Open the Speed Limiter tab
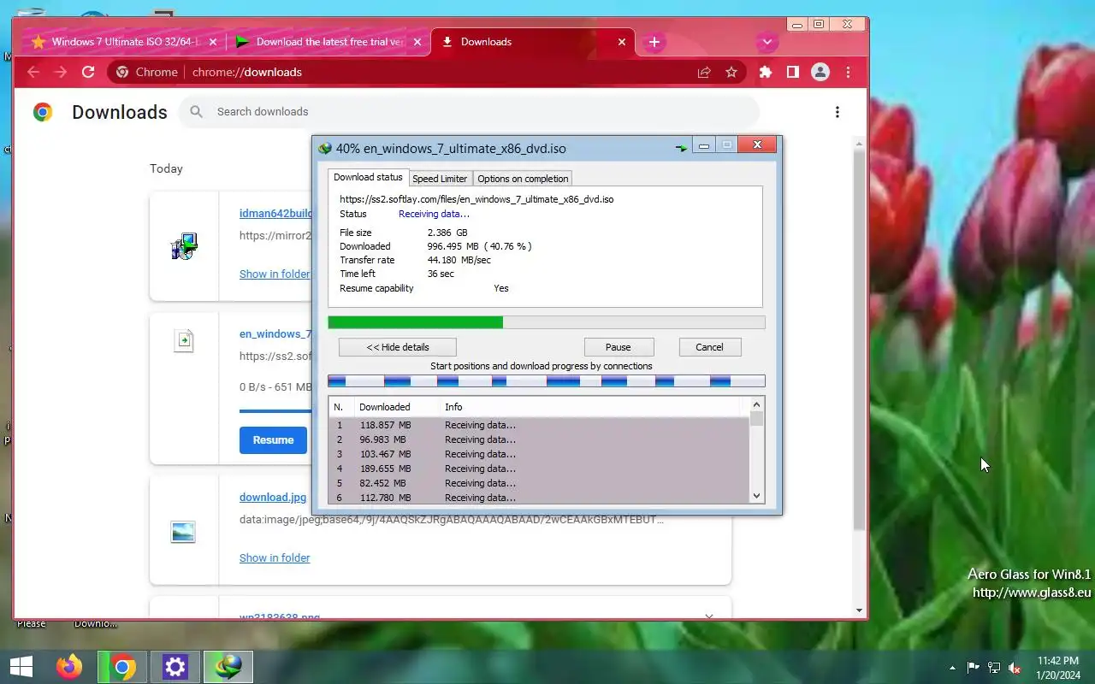This screenshot has width=1095, height=684. 440,179
